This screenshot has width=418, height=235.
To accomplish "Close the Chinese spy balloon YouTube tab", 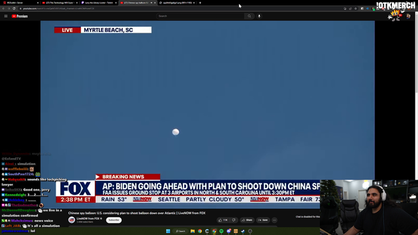I will [x=155, y=3].
